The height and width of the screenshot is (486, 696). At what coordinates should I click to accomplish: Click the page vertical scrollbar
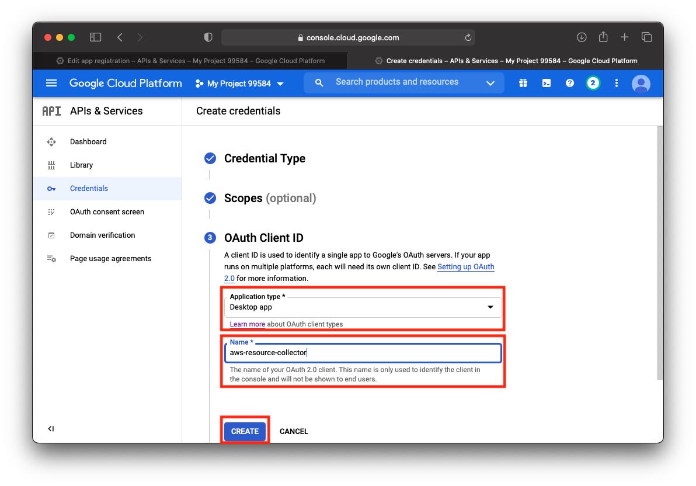coord(660,253)
